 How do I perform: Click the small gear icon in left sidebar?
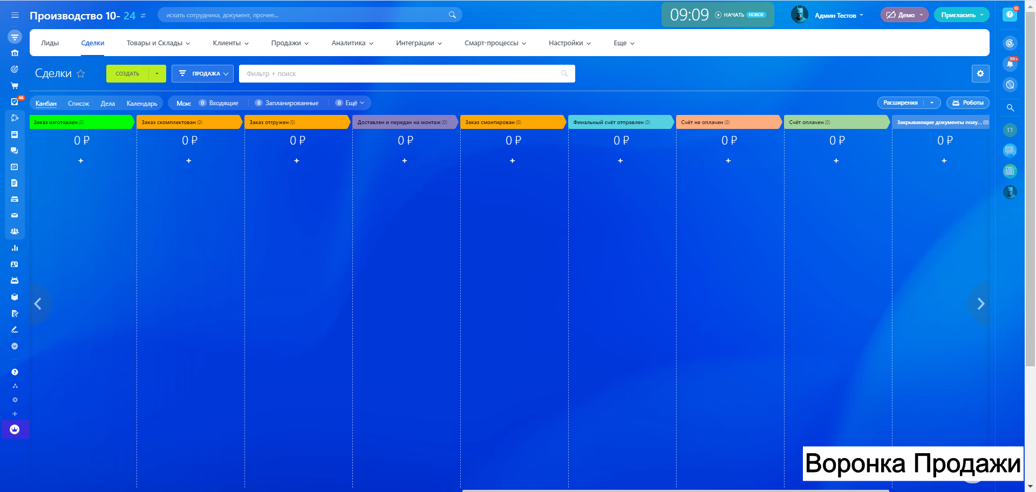[x=15, y=400]
